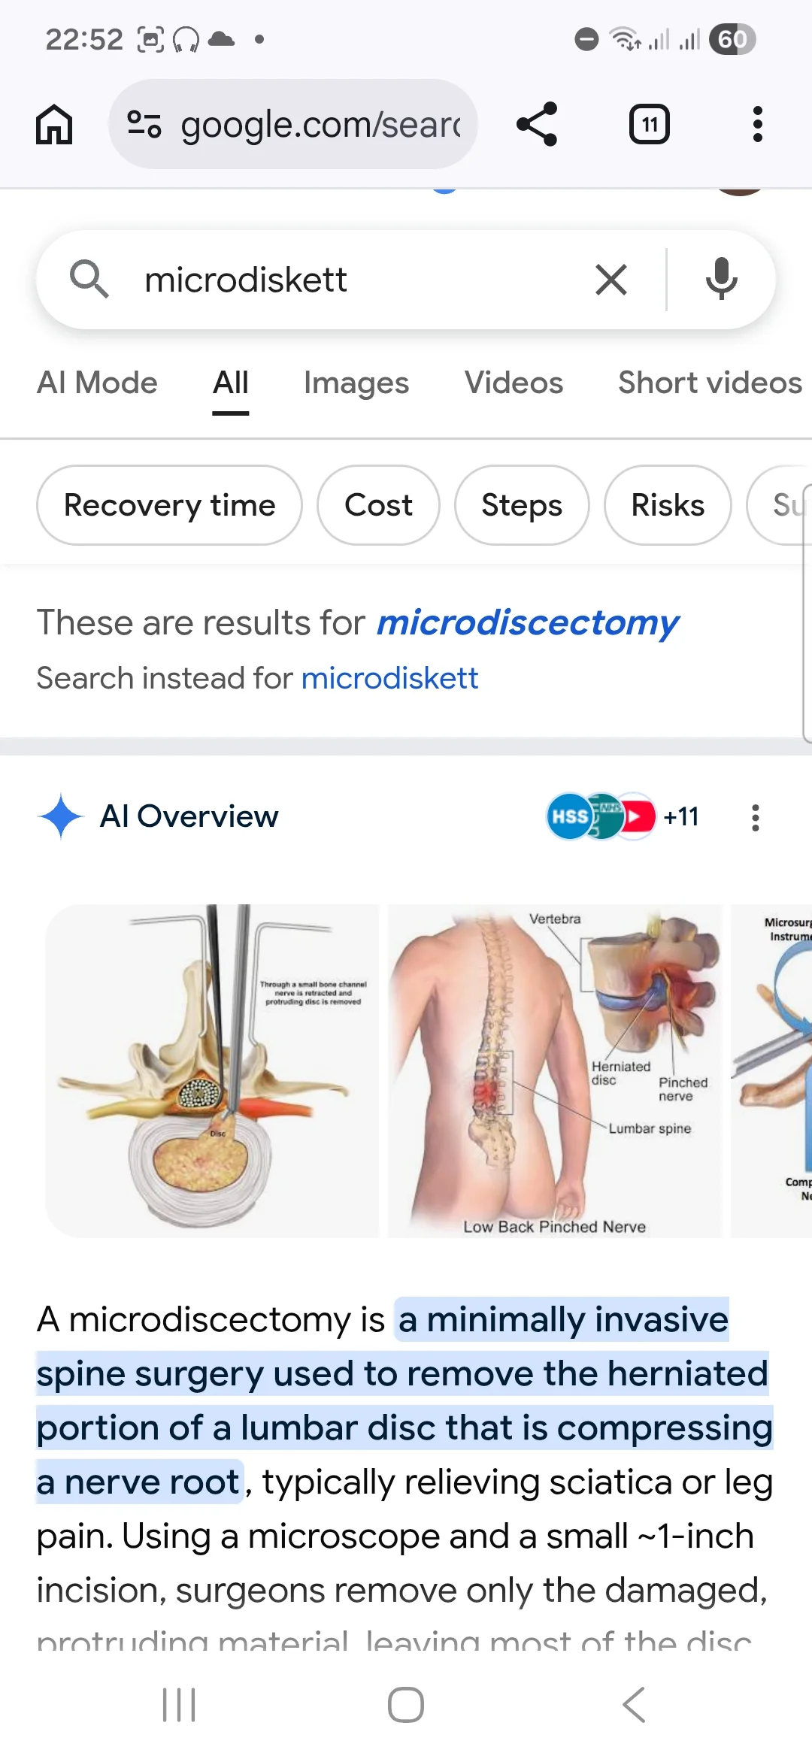Open AI Overview three-dot options menu
The width and height of the screenshot is (812, 1759).
(x=756, y=817)
